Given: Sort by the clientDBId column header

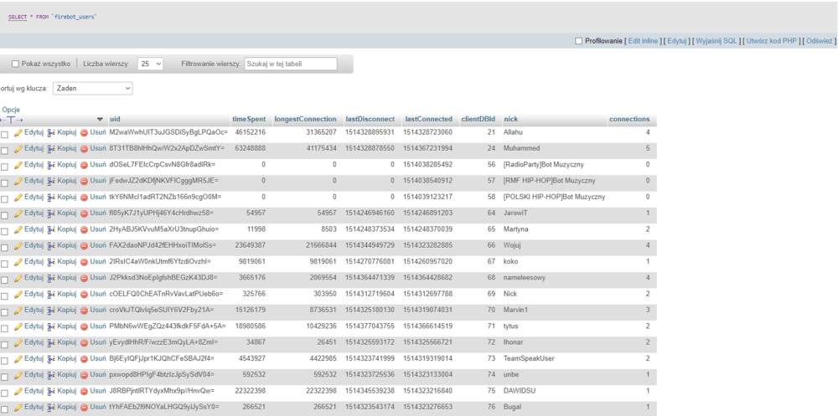Looking at the screenshot, I should pyautogui.click(x=478, y=119).
